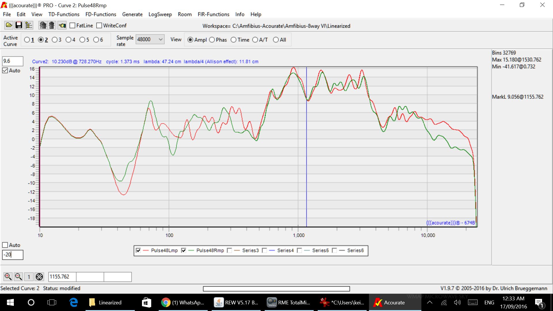Switch view to Time

tap(234, 40)
